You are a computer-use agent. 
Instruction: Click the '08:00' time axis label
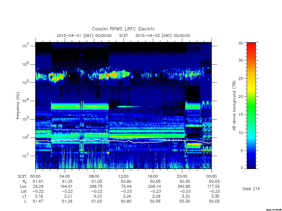tap(94, 176)
